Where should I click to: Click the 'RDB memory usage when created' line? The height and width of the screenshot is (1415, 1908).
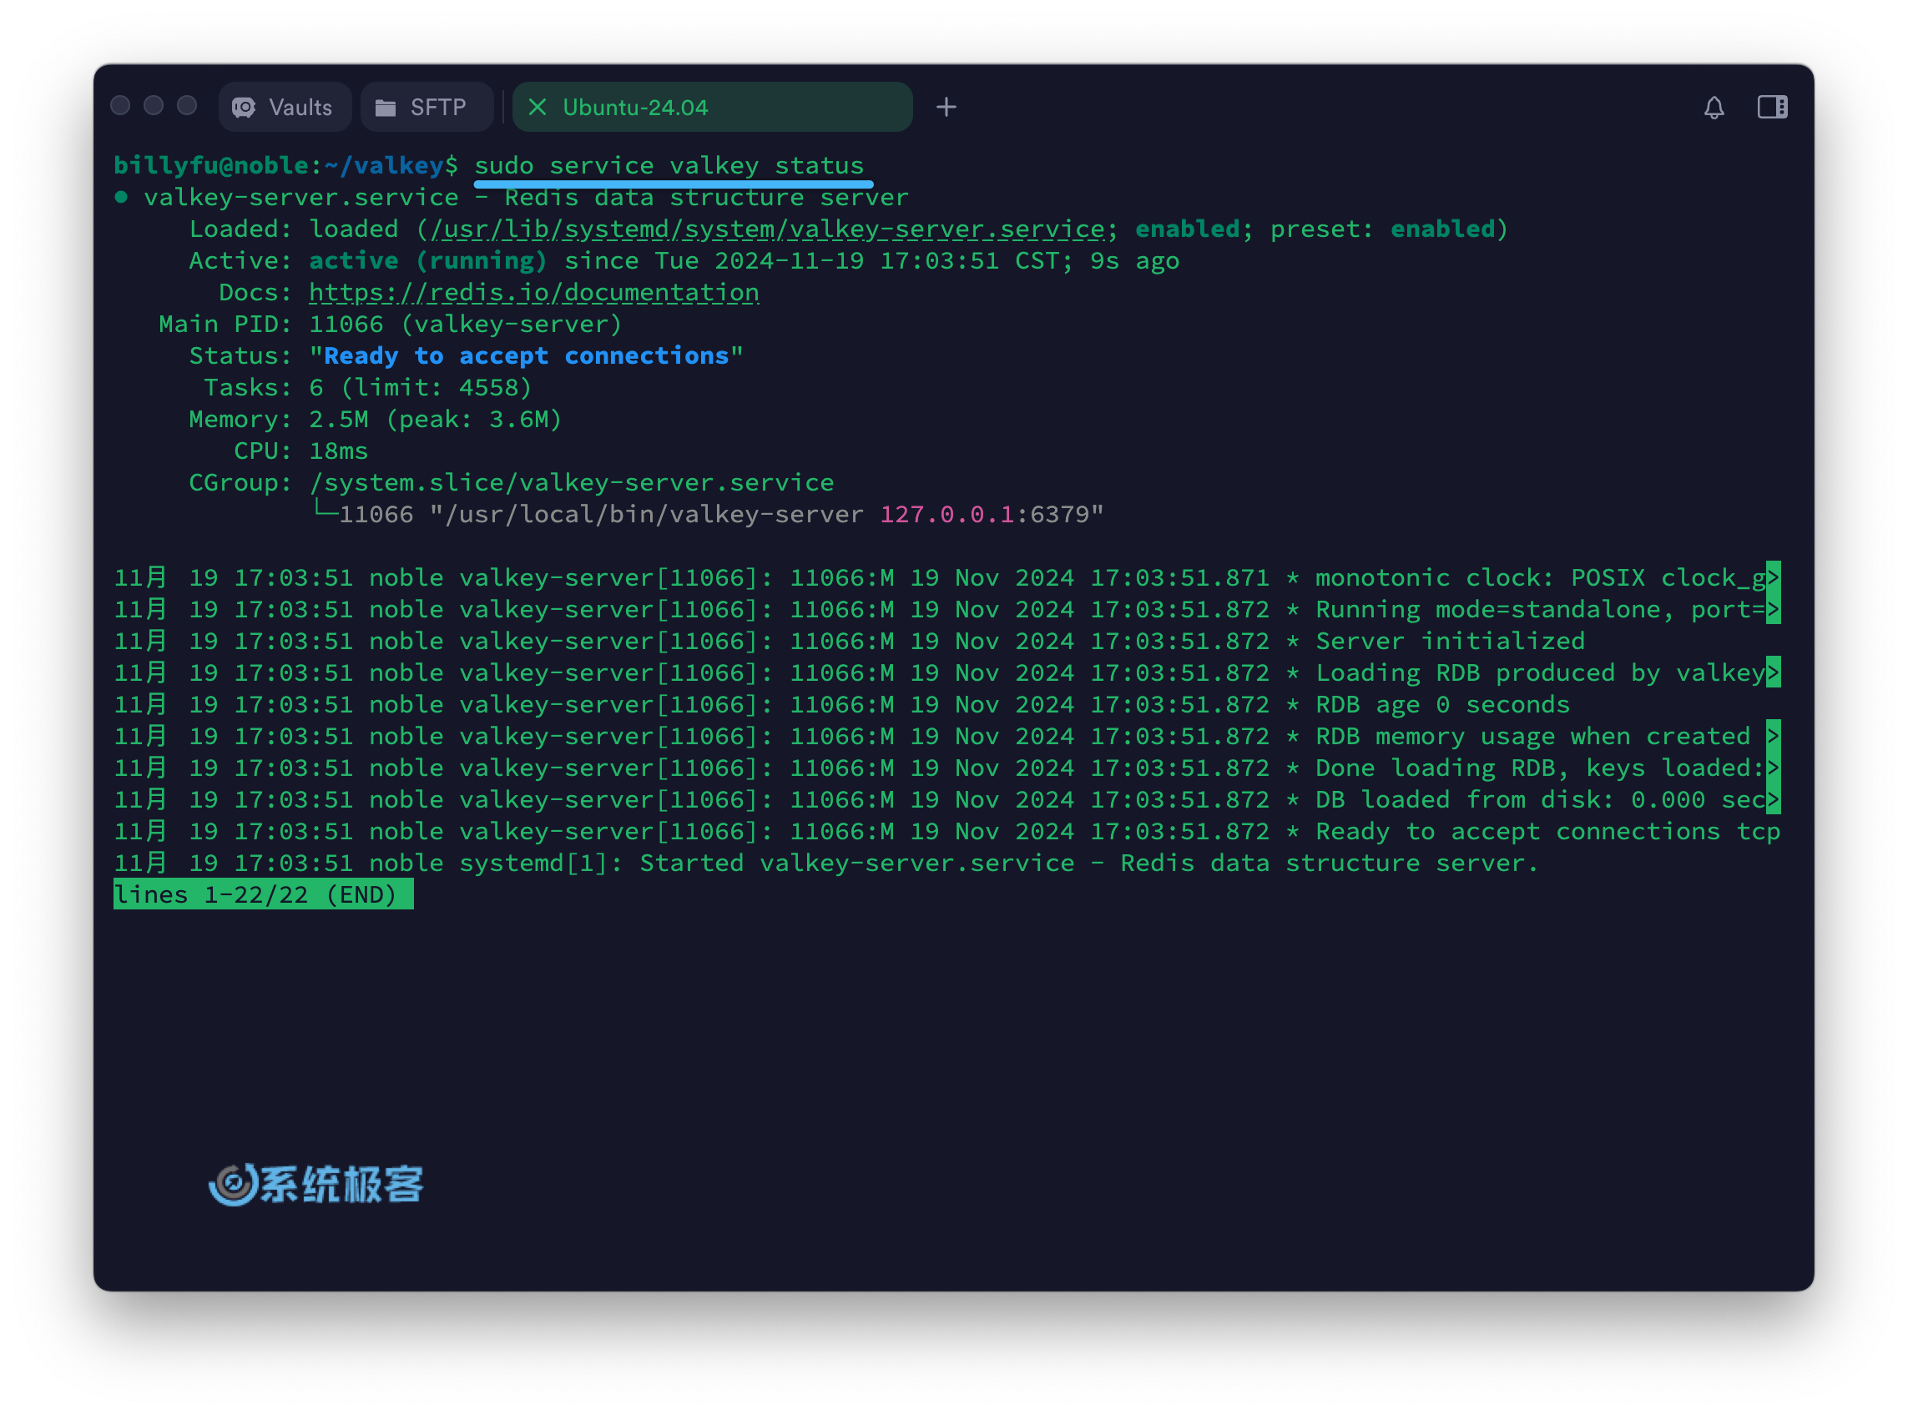(x=946, y=736)
